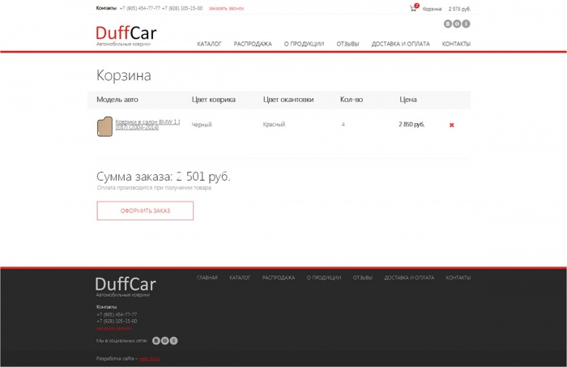Go to Распродажа in top navigation
The width and height of the screenshot is (567, 367).
[253, 44]
